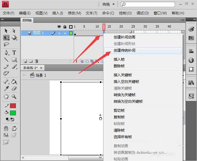Click the delete layer trash icon

(x=36, y=61)
